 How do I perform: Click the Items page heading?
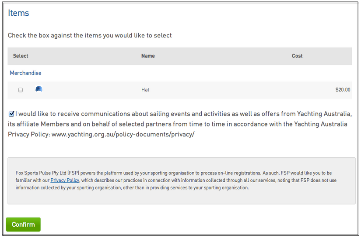pos(18,13)
